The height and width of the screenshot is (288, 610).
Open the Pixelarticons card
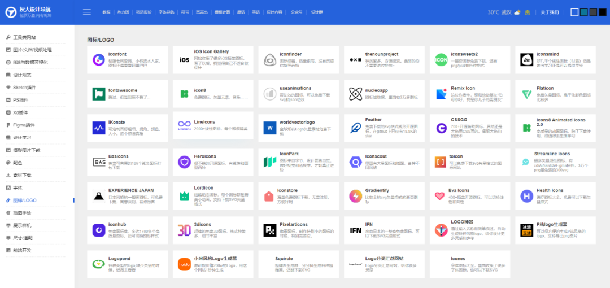[x=299, y=230]
